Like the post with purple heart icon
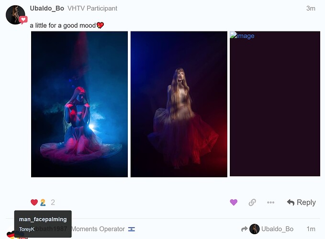Screen dimensions: 325x239 234,202
